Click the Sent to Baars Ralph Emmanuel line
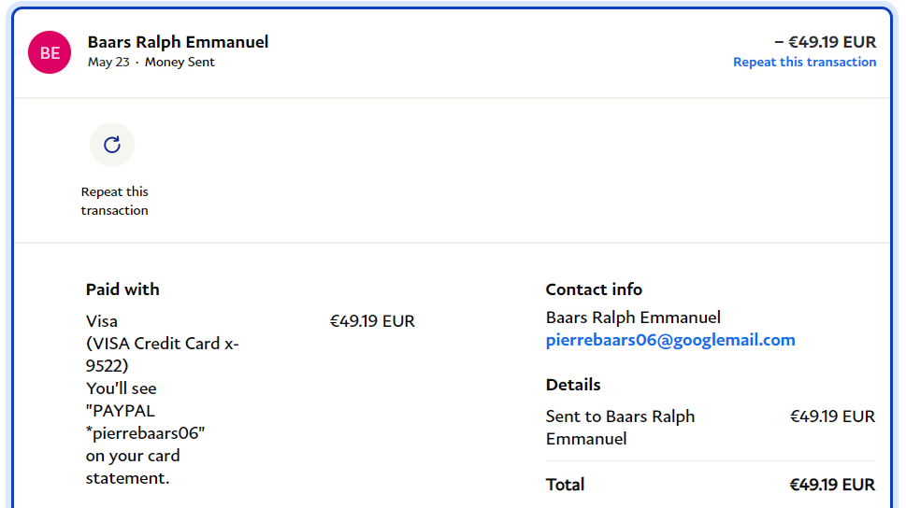 click(620, 427)
